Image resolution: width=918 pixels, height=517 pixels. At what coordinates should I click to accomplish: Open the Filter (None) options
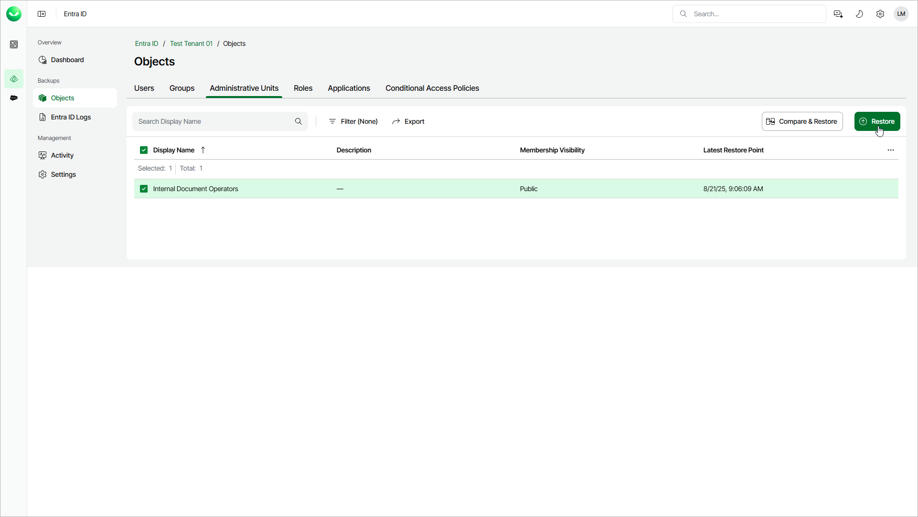(x=353, y=121)
